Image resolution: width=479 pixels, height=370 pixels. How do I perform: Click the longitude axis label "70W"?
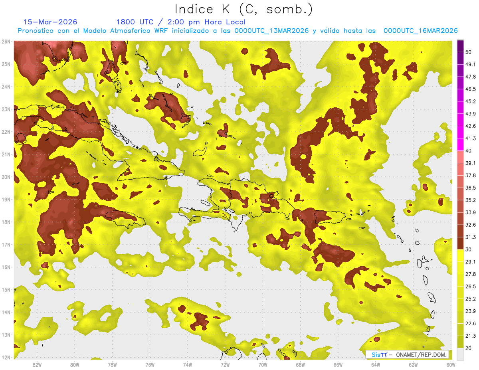click(x=263, y=365)
